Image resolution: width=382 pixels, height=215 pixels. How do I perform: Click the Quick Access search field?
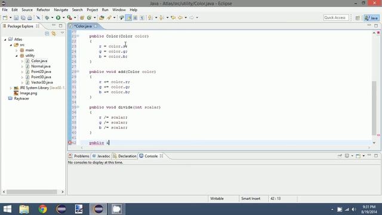point(336,17)
